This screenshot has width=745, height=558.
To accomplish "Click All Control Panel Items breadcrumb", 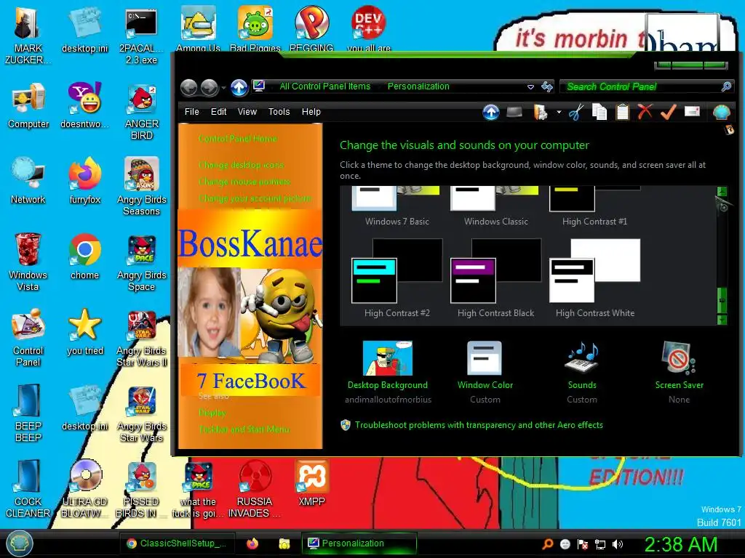I will [325, 86].
